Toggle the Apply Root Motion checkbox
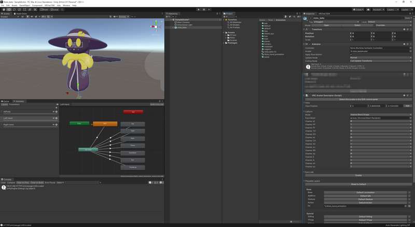 tap(351, 54)
